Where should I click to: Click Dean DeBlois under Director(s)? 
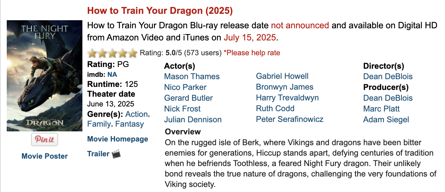point(388,76)
